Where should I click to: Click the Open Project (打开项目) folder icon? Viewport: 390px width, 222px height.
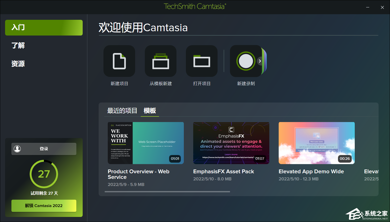[x=202, y=61]
